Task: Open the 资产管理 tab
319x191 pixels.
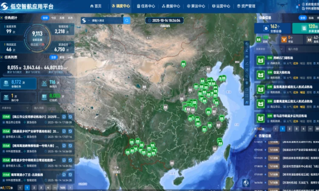Action: pos(246,6)
